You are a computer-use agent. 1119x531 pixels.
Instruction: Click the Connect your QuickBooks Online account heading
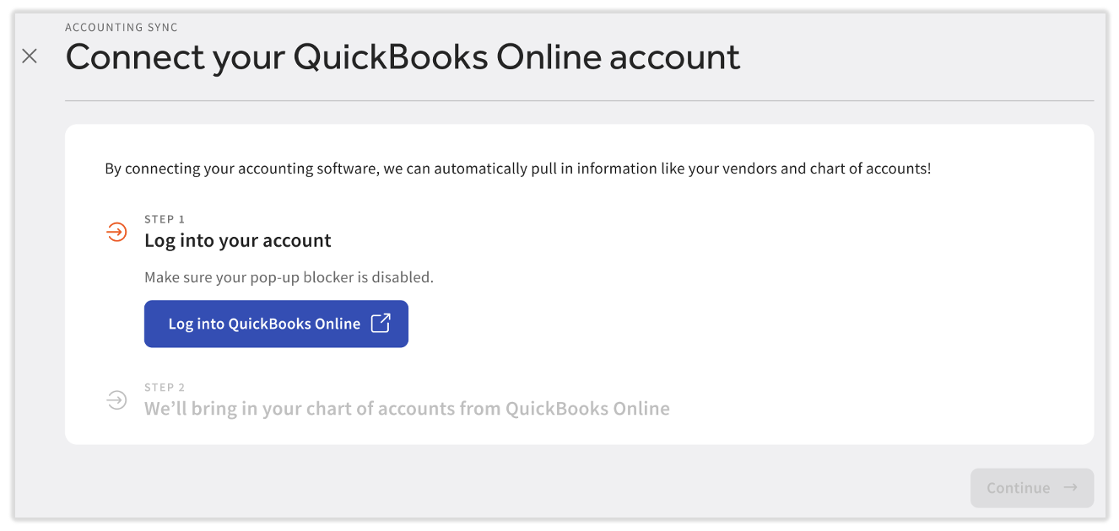click(x=403, y=57)
